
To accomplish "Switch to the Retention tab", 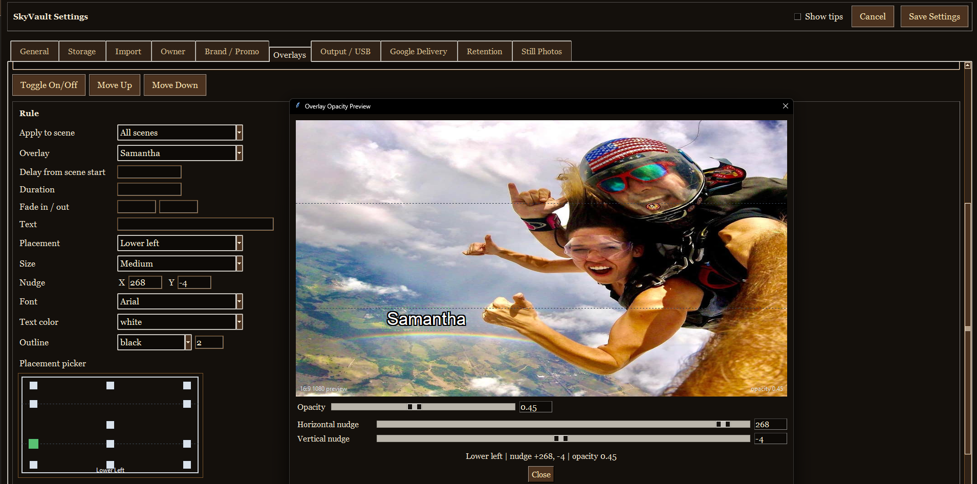I will (x=485, y=51).
